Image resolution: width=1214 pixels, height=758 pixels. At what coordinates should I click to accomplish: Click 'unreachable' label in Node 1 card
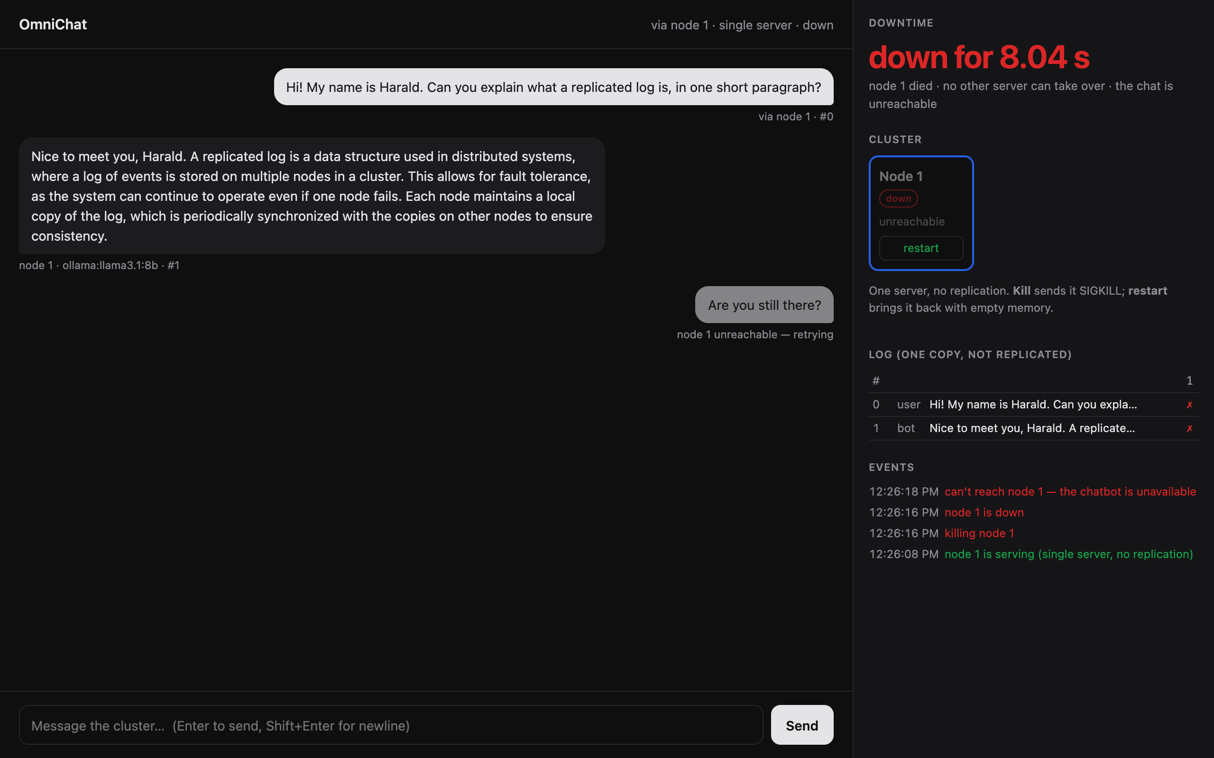[x=911, y=222]
